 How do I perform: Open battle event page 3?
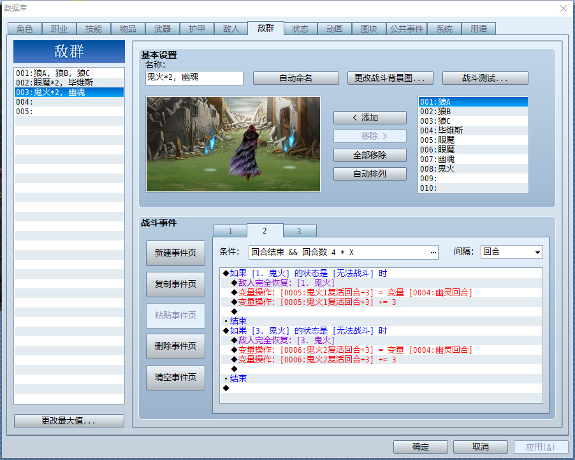(299, 232)
